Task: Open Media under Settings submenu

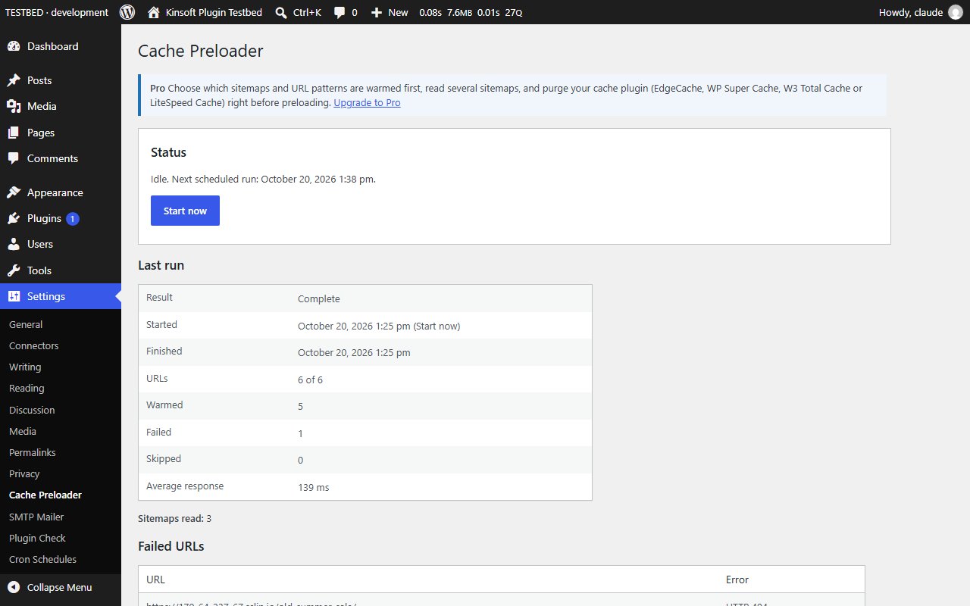Action: tap(23, 431)
